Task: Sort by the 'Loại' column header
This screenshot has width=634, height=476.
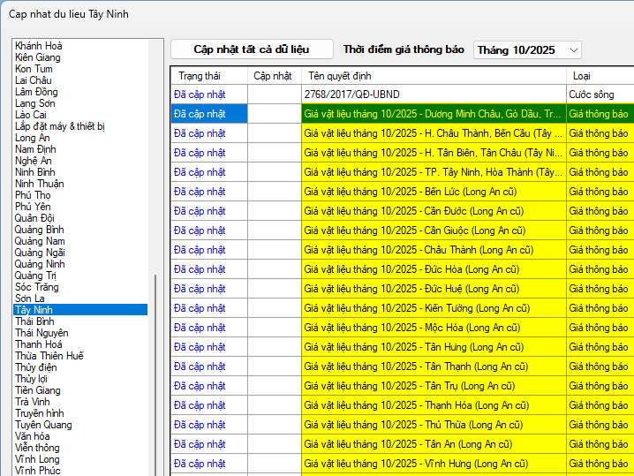Action: (582, 76)
